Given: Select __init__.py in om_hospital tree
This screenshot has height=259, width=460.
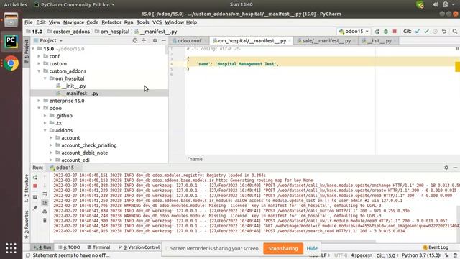Looking at the screenshot, I should click(73, 86).
